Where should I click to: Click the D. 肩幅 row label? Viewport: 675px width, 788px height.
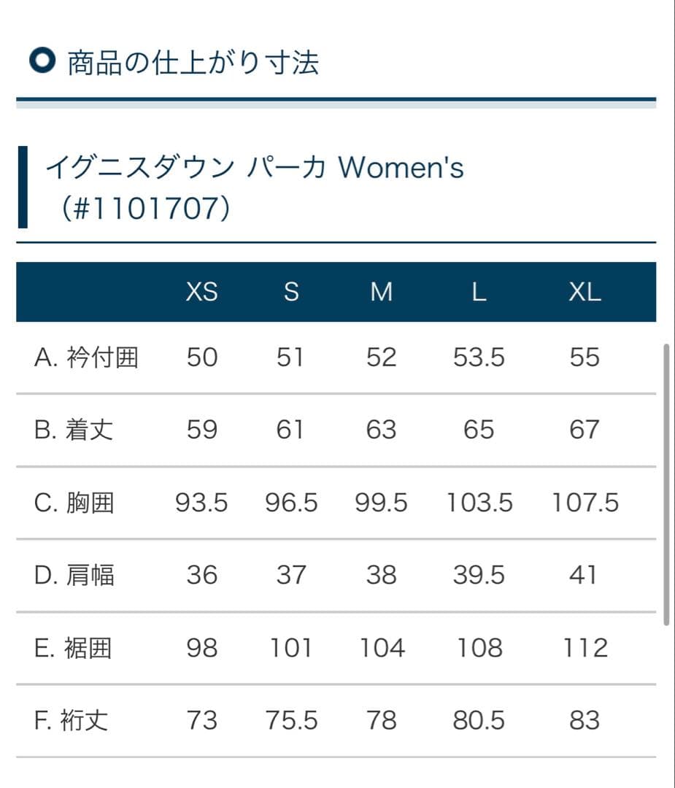point(74,575)
